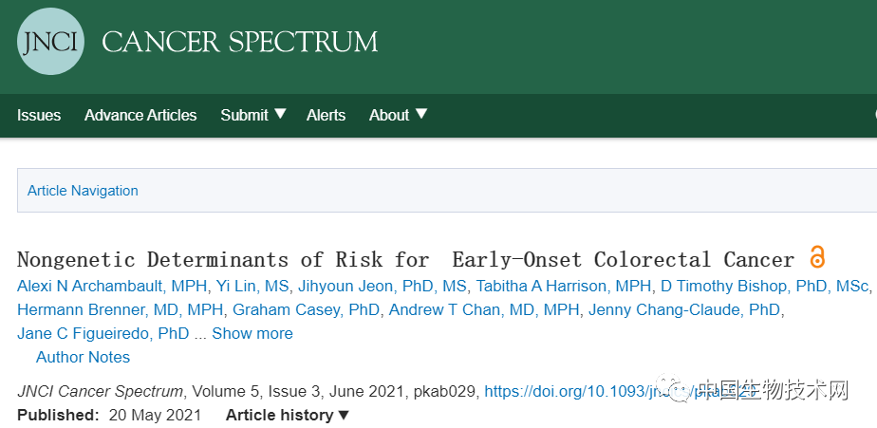Open the Issues menu item
877x428 pixels.
coord(39,115)
